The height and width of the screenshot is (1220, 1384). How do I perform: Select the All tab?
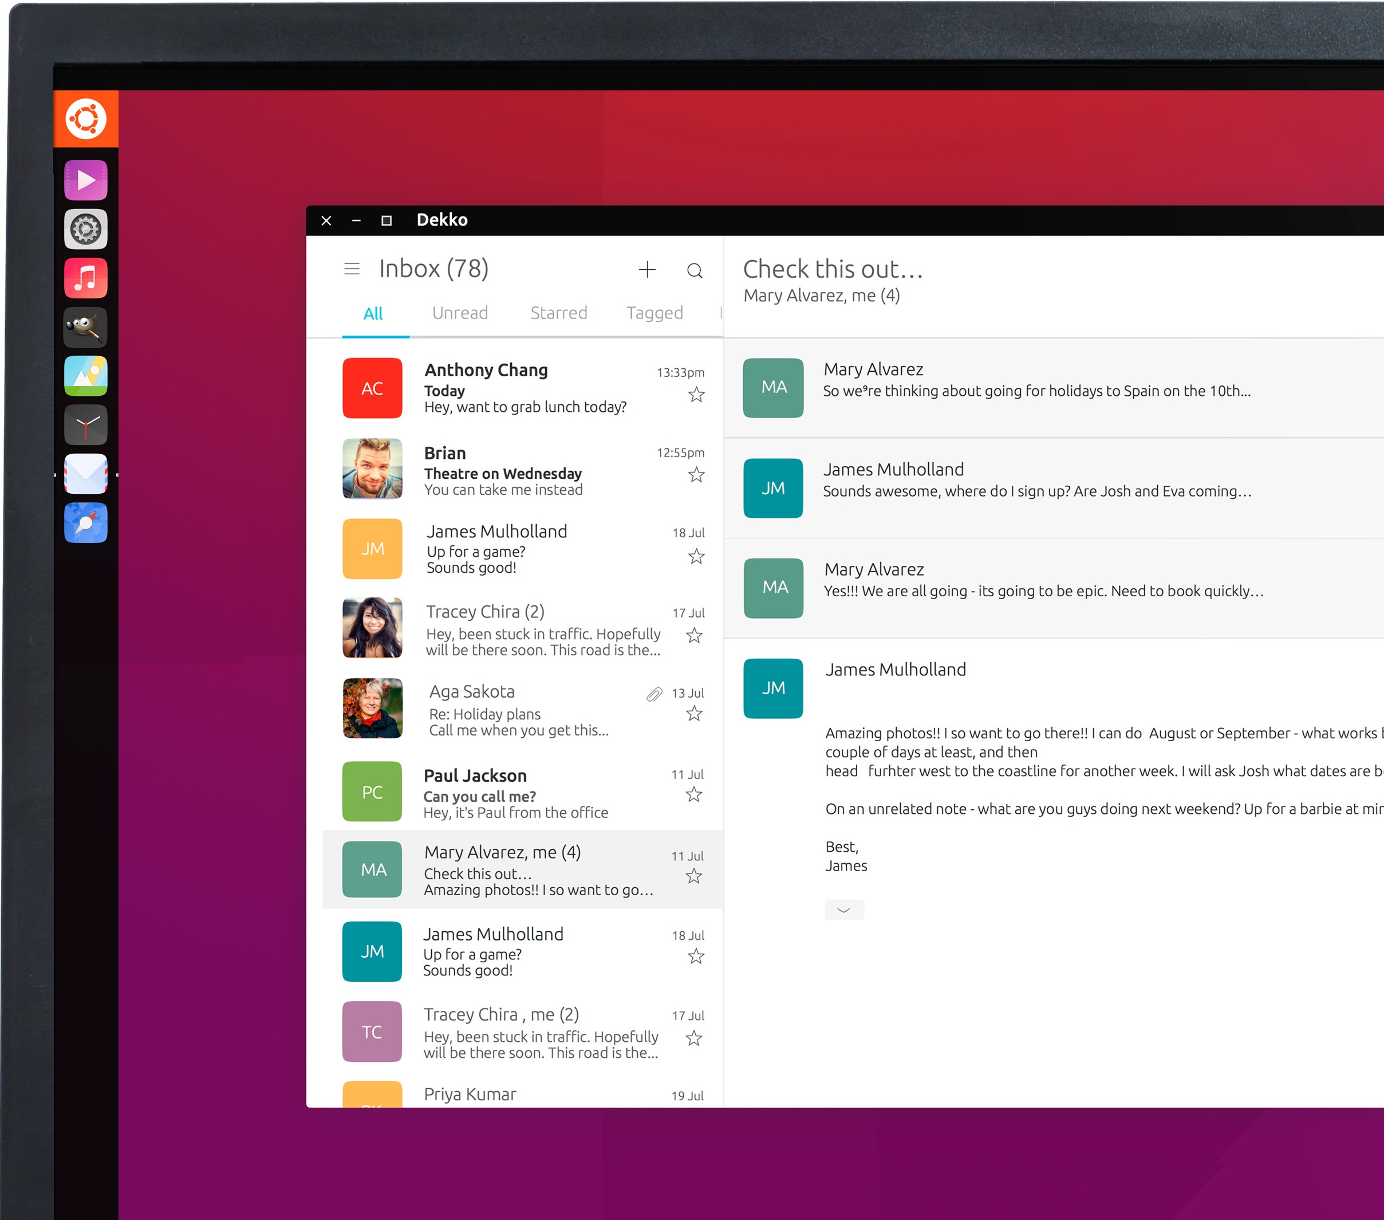tap(373, 314)
